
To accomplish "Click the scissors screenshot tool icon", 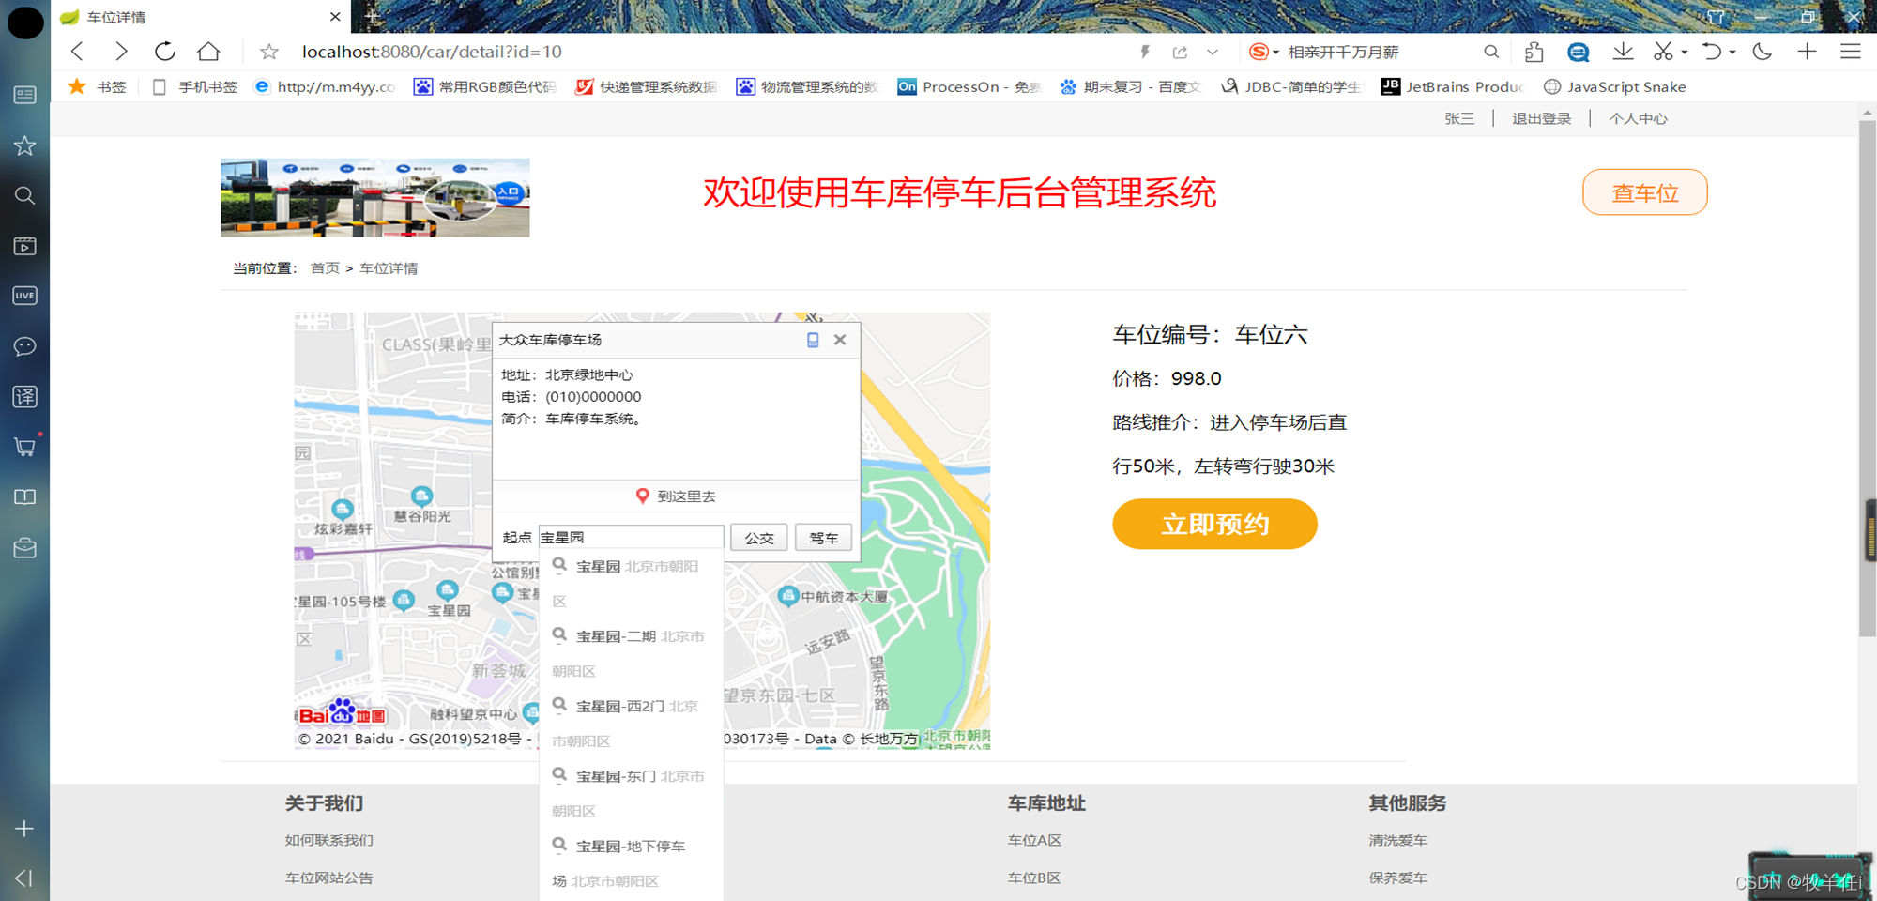I will [1663, 52].
